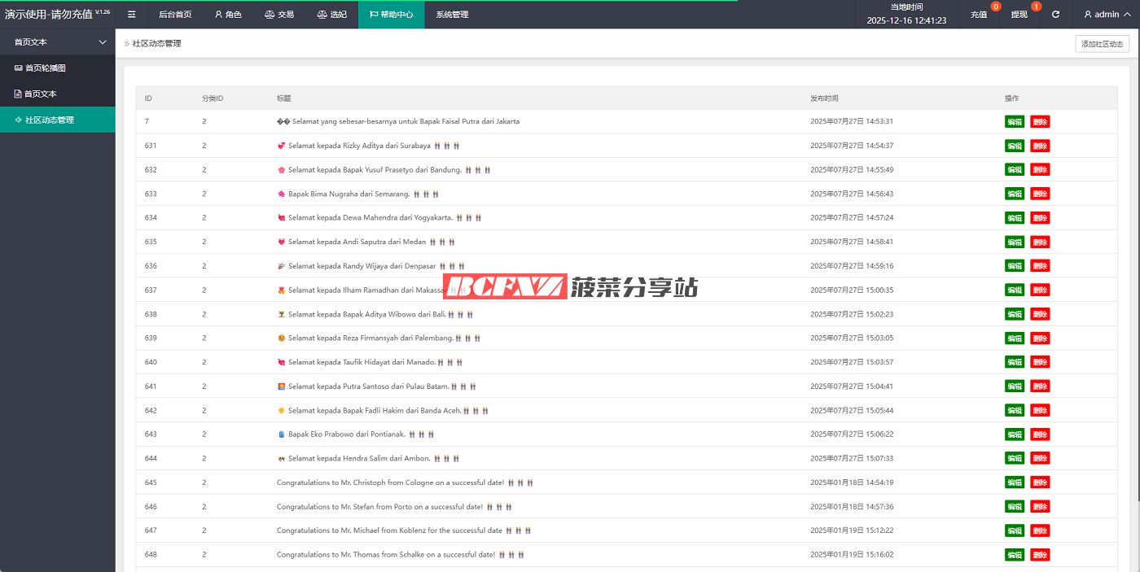Image resolution: width=1140 pixels, height=572 pixels.
Task: Open the 交易 navigation menu
Action: pos(279,15)
